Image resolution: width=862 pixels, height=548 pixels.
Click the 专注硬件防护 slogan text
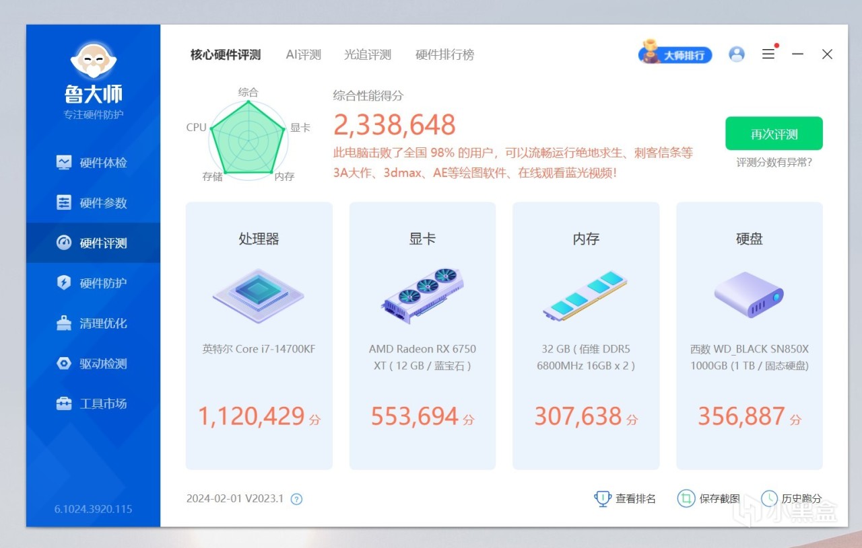click(x=94, y=114)
